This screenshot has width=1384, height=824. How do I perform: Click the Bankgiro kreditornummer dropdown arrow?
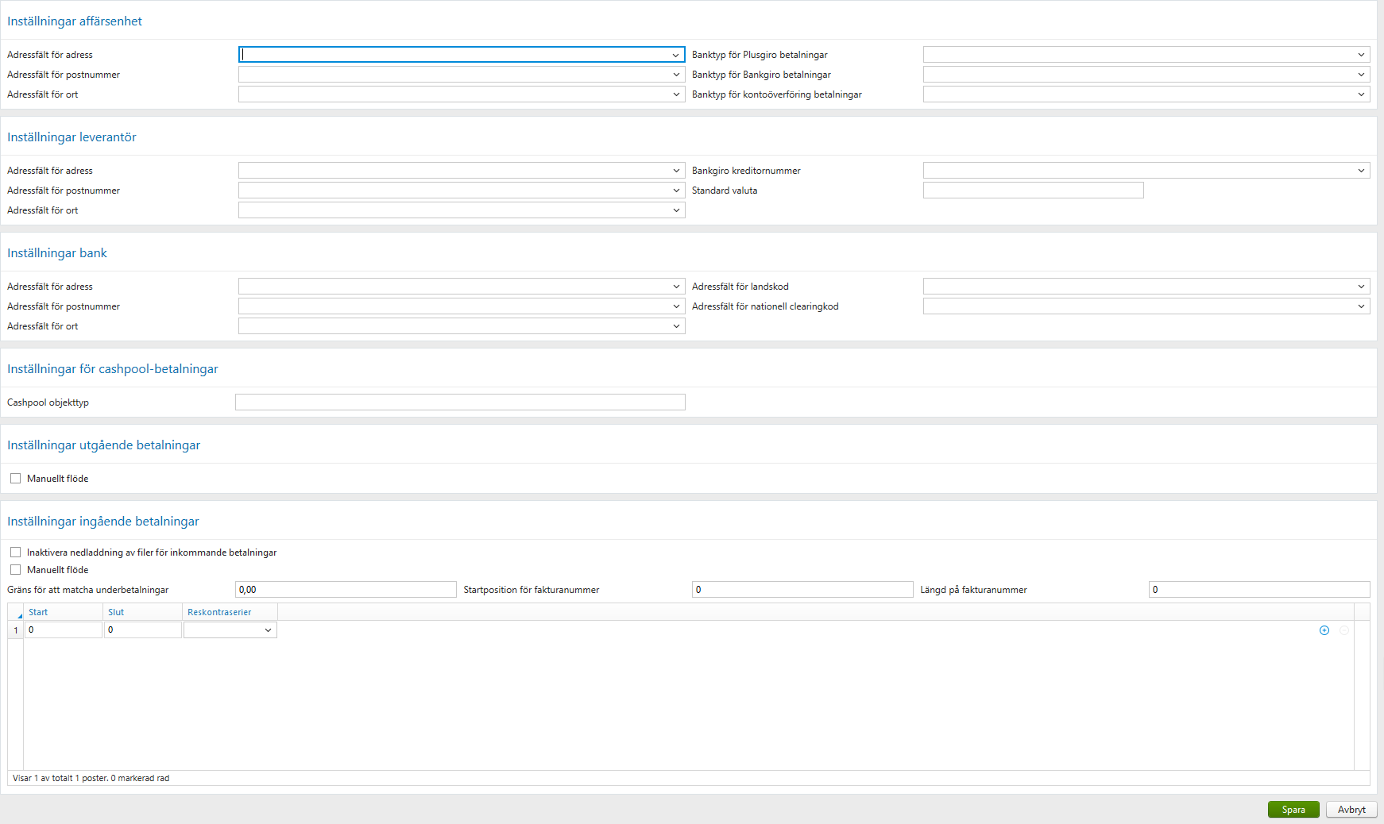1361,170
